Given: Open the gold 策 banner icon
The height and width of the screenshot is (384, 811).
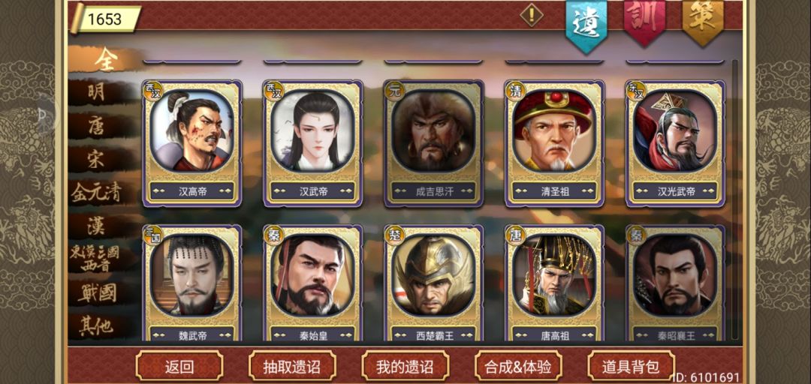Looking at the screenshot, I should (702, 19).
